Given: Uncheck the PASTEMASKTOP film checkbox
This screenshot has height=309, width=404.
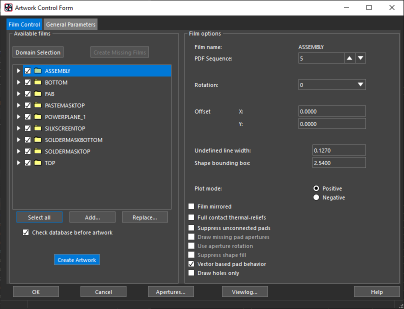Looking at the screenshot, I should click(28, 105).
